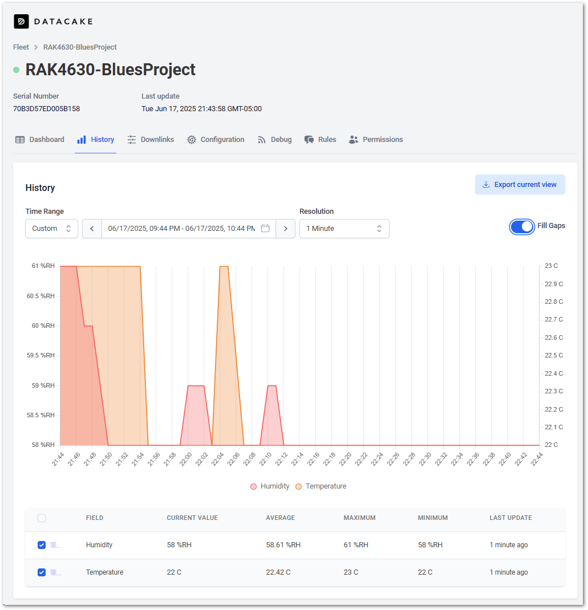Uncheck the Temperature row checkbox
Viewport: 588px width, 610px height.
point(42,572)
